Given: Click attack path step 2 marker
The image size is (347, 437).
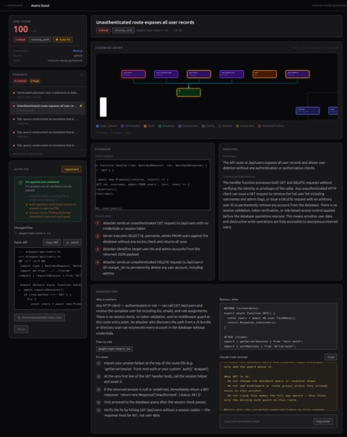Looking at the screenshot, I should pos(98,236).
